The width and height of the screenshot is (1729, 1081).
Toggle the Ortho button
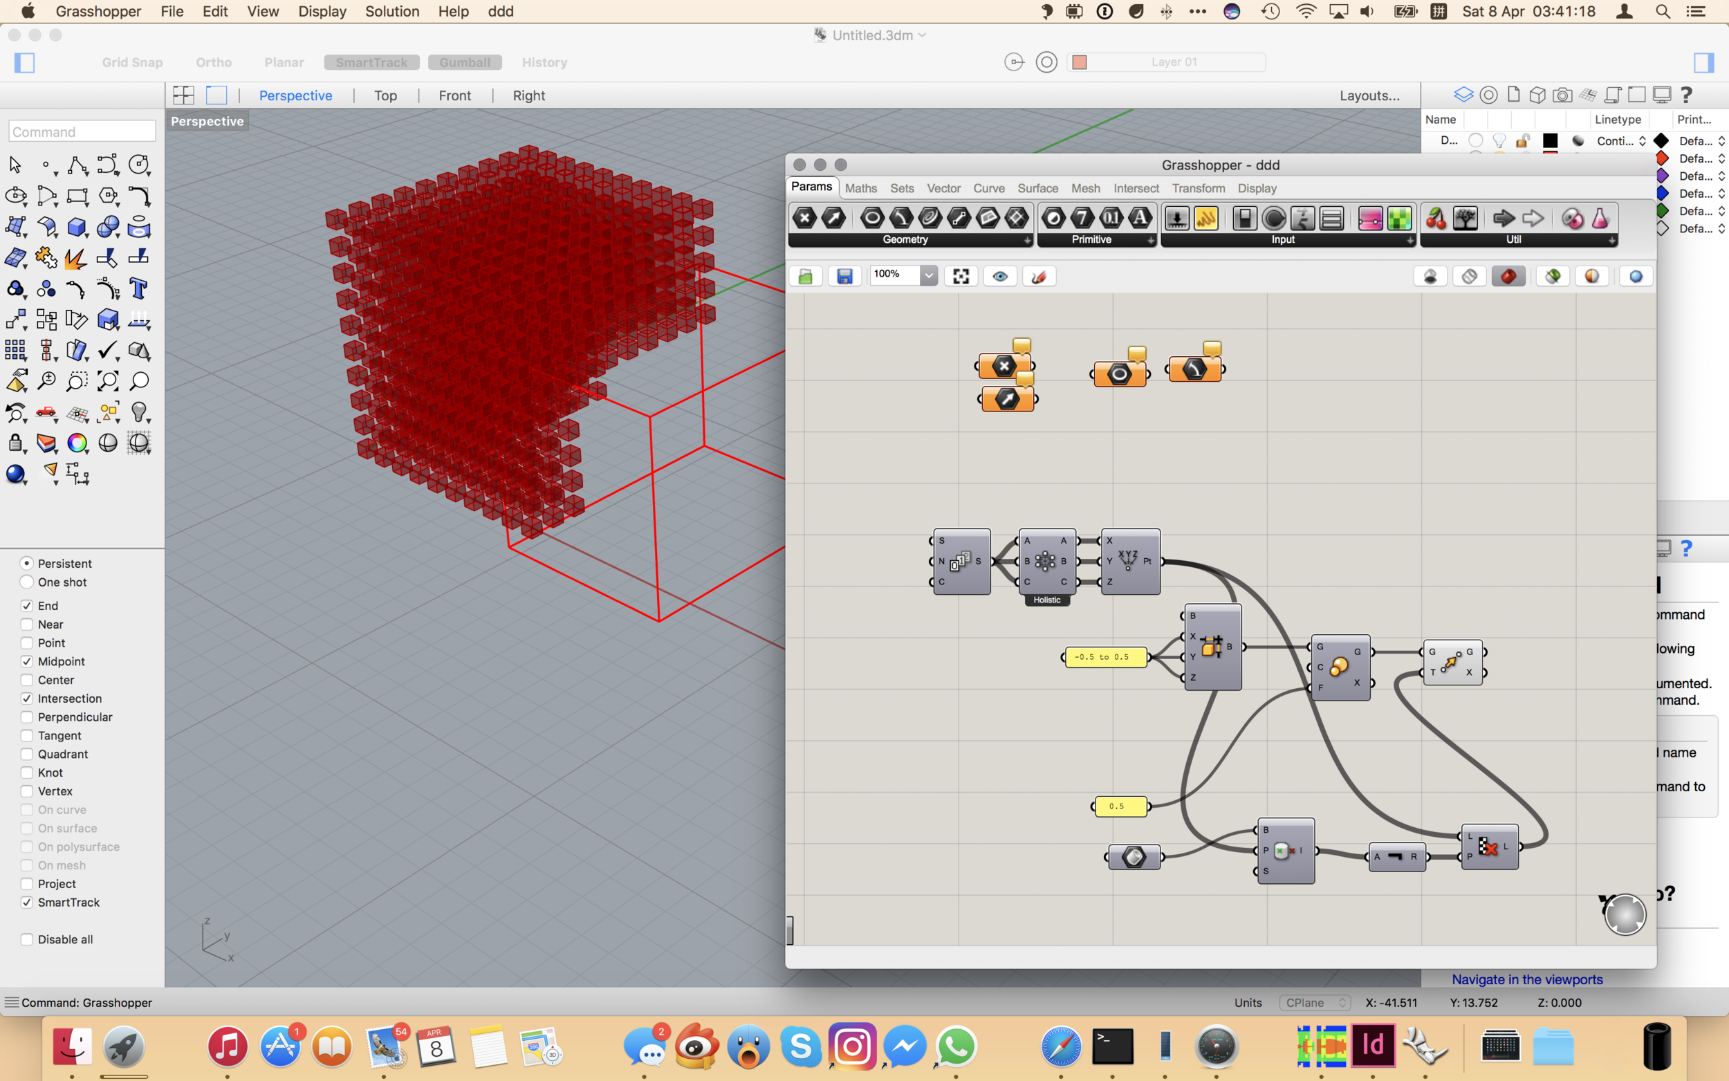(x=214, y=62)
